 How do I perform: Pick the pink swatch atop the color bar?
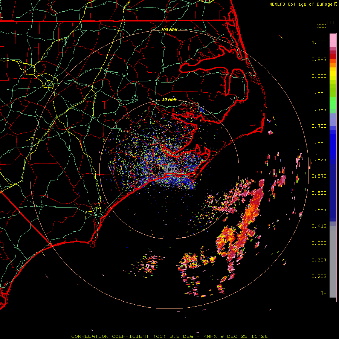point(333,40)
